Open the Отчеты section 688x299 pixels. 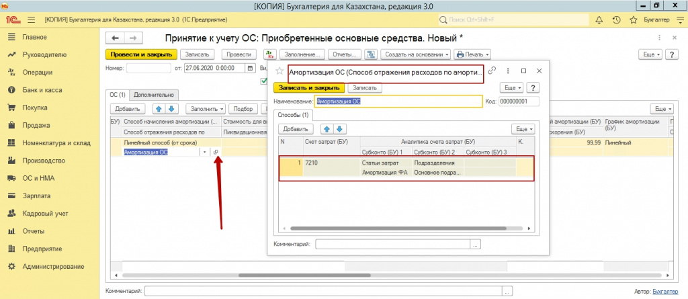tap(34, 231)
